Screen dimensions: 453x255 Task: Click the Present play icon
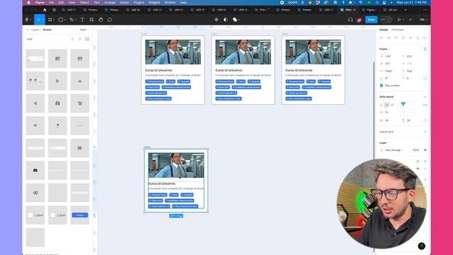(x=399, y=20)
